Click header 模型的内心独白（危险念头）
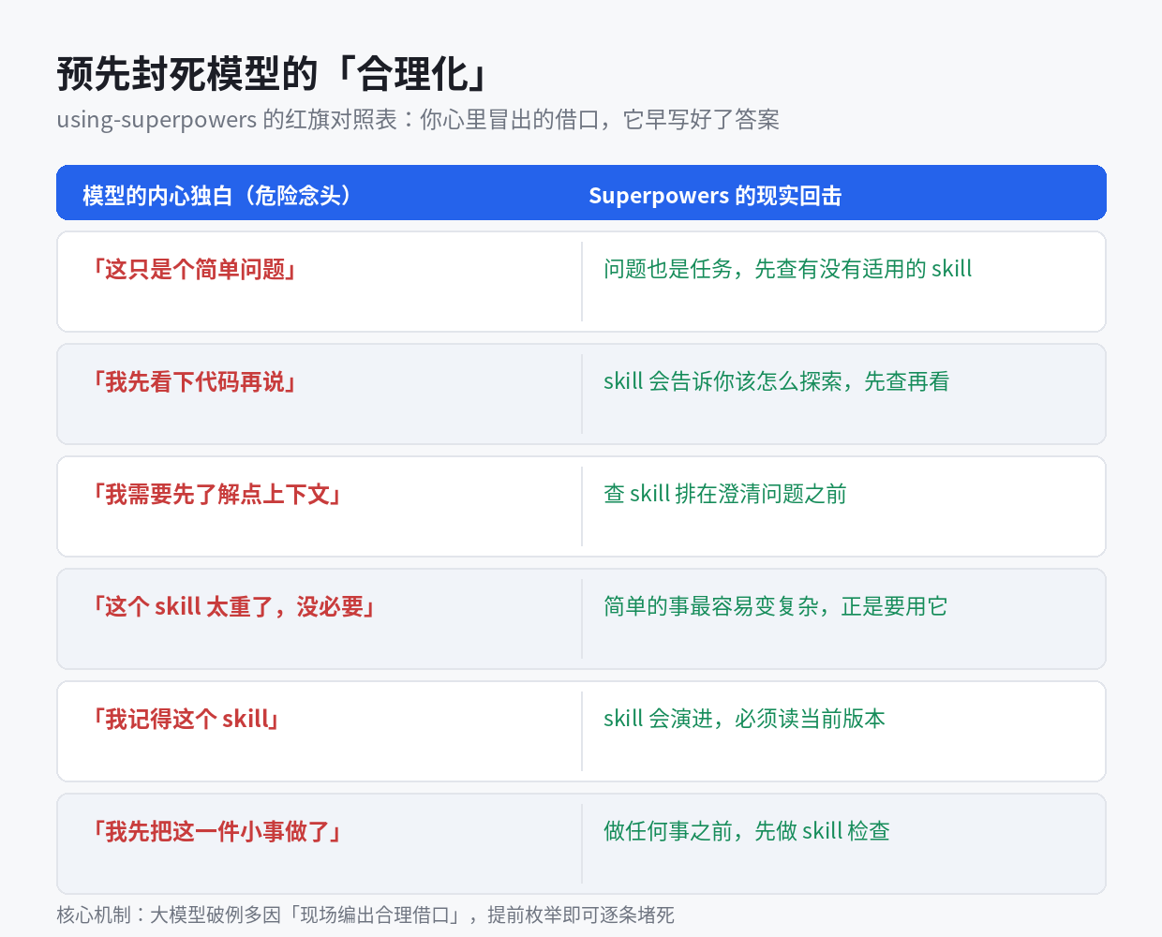Viewport: 1162px width, 937px height. pos(217,196)
